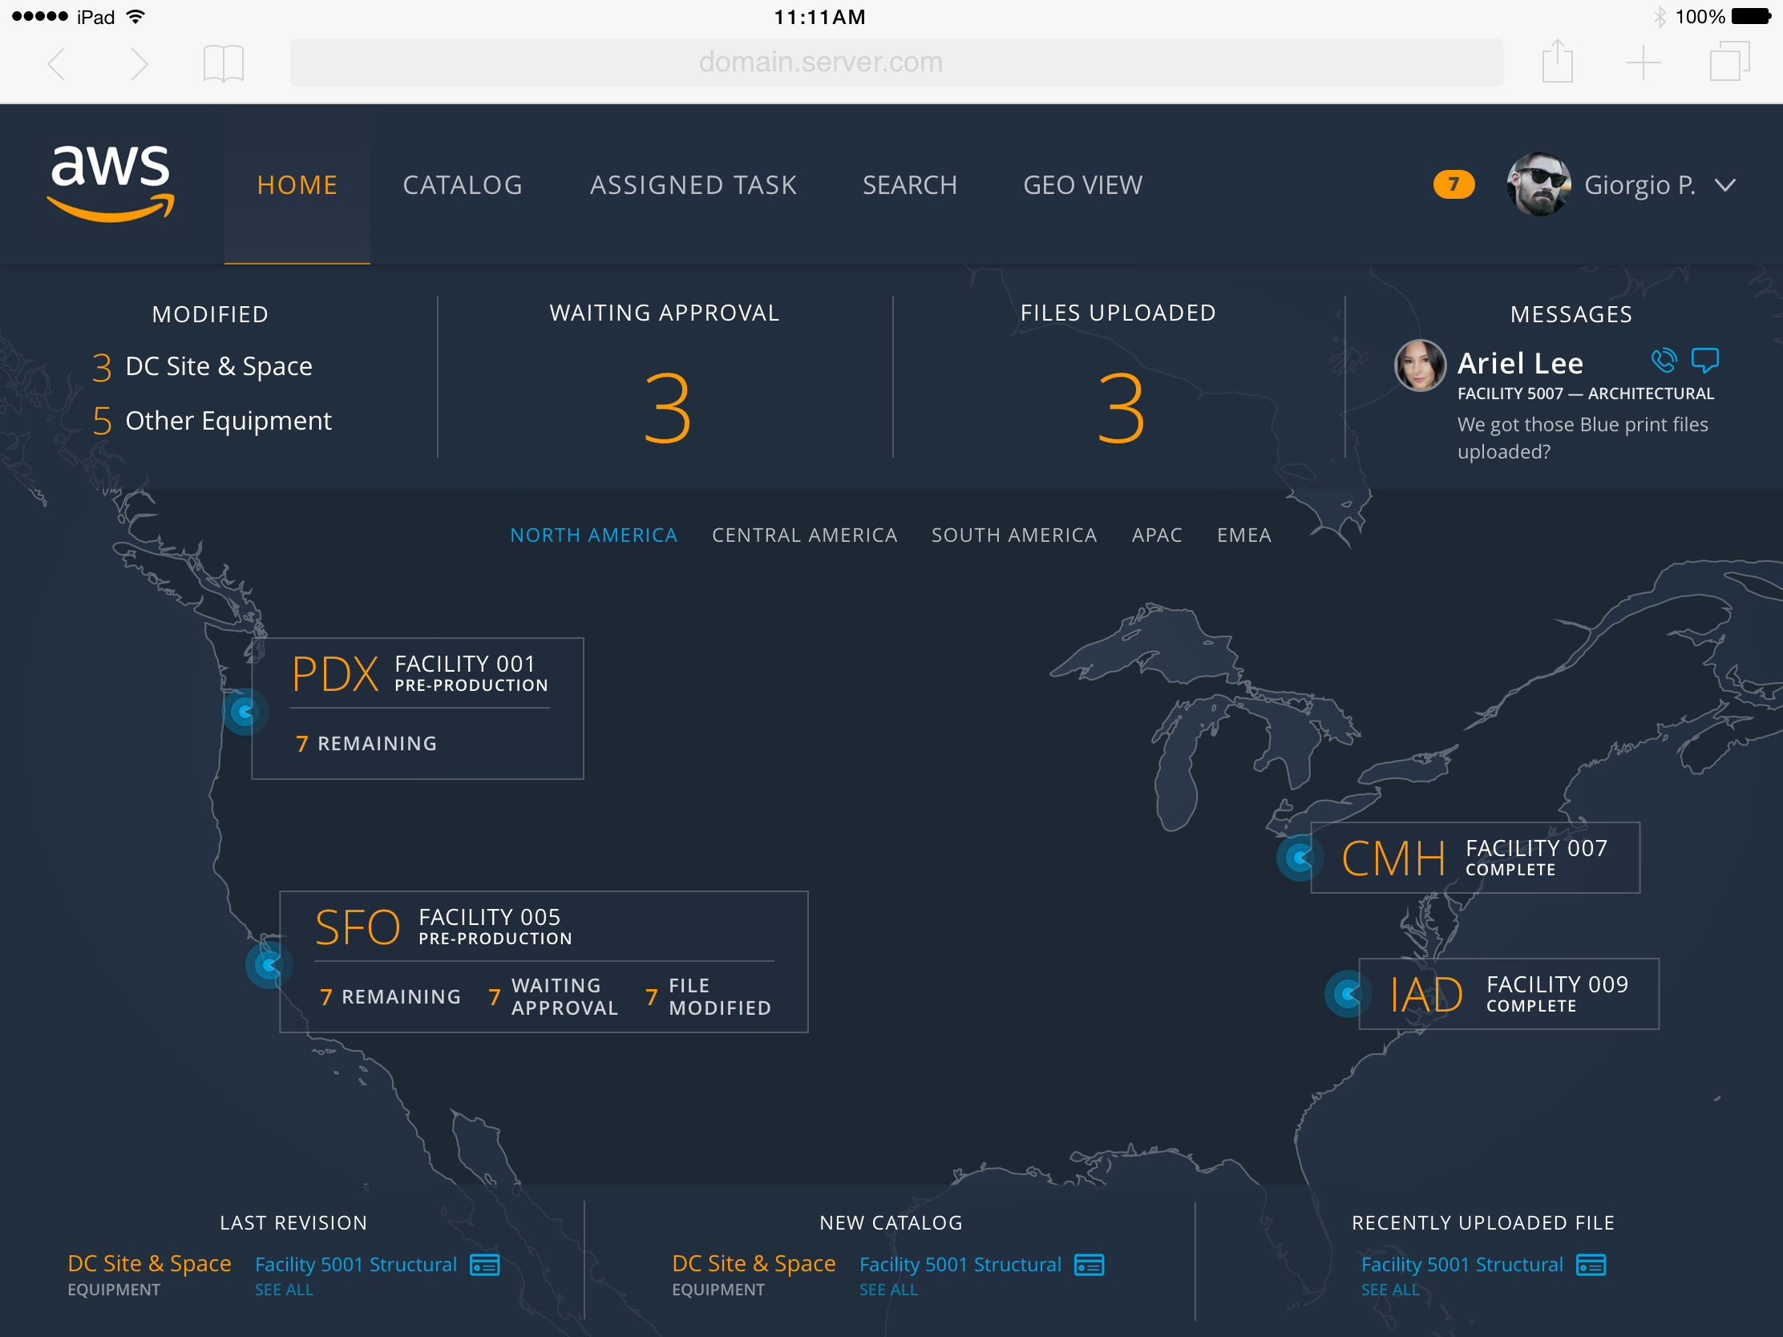Open the IAD Facility 009 card
Image resolution: width=1783 pixels, height=1337 pixels.
1508,994
